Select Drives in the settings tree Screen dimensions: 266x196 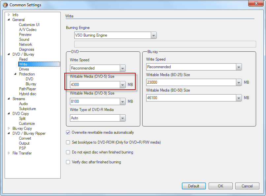click(x=24, y=69)
